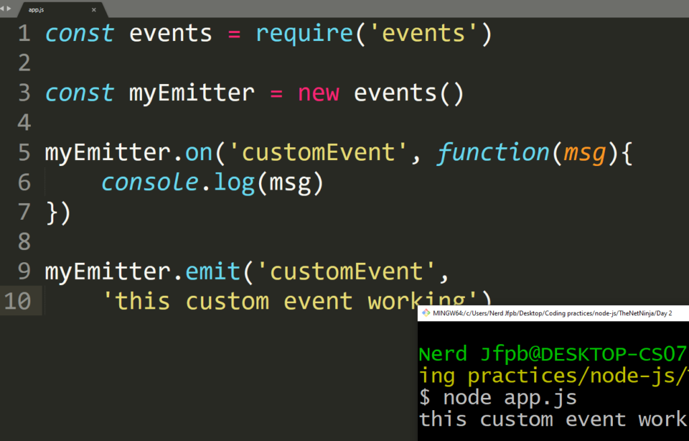Click 'myEmitter' declaration on line 3
This screenshot has width=689, height=441.
(x=192, y=94)
